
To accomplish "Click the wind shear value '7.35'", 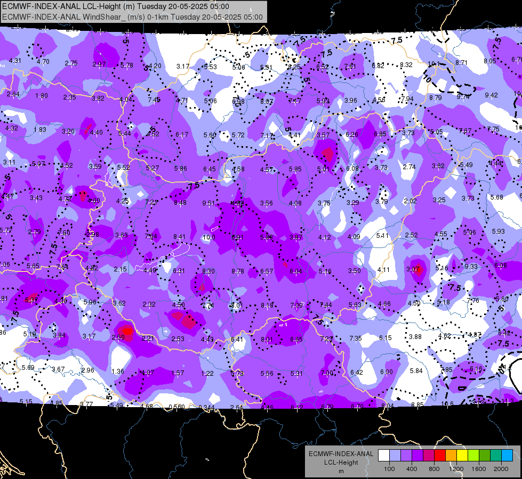I will [356, 338].
